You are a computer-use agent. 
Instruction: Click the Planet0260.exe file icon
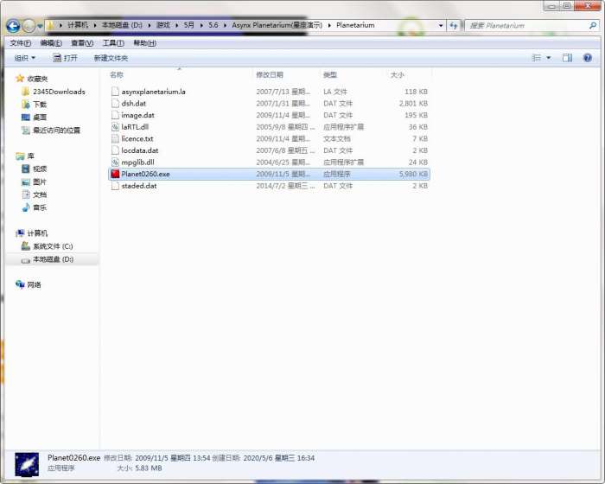tap(115, 174)
